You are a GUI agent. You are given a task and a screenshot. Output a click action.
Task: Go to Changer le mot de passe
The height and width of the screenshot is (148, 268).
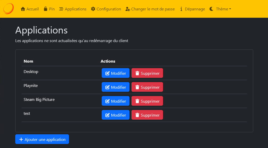point(153,9)
